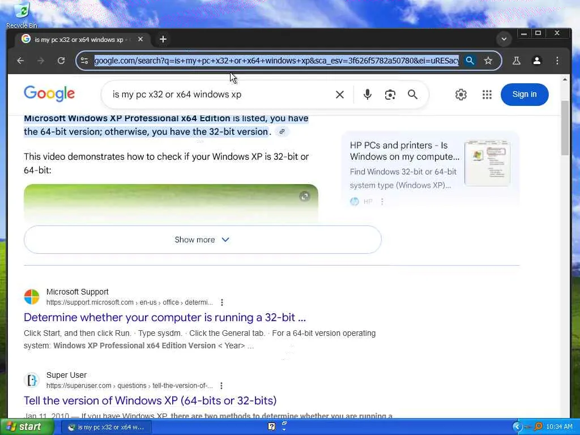
Task: Open a new tab with the plus button
Action: click(x=163, y=39)
